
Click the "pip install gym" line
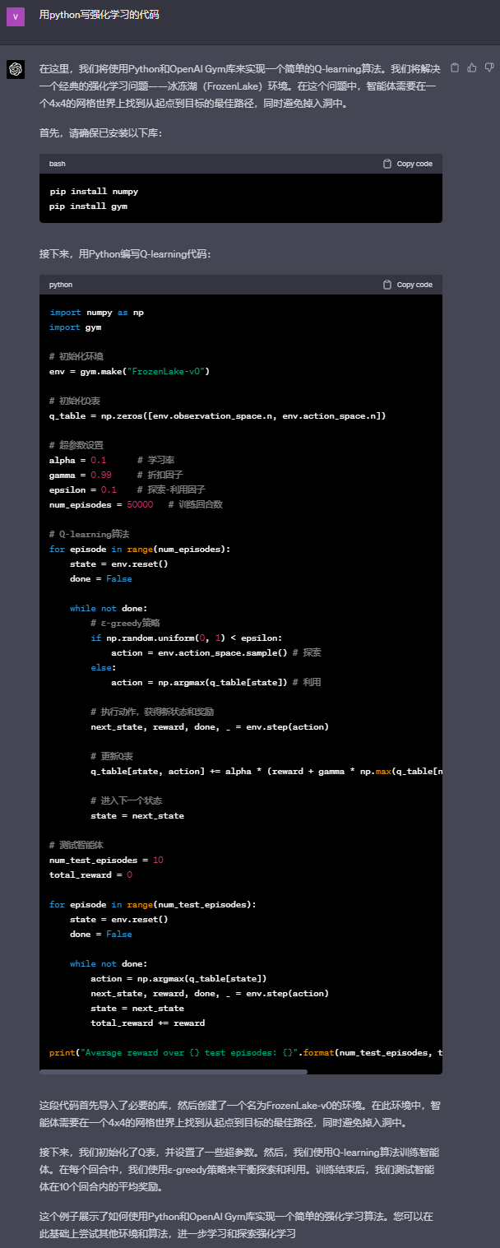point(89,206)
